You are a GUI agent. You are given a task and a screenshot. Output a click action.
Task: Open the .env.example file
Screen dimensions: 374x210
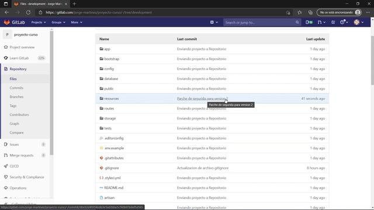click(114, 148)
